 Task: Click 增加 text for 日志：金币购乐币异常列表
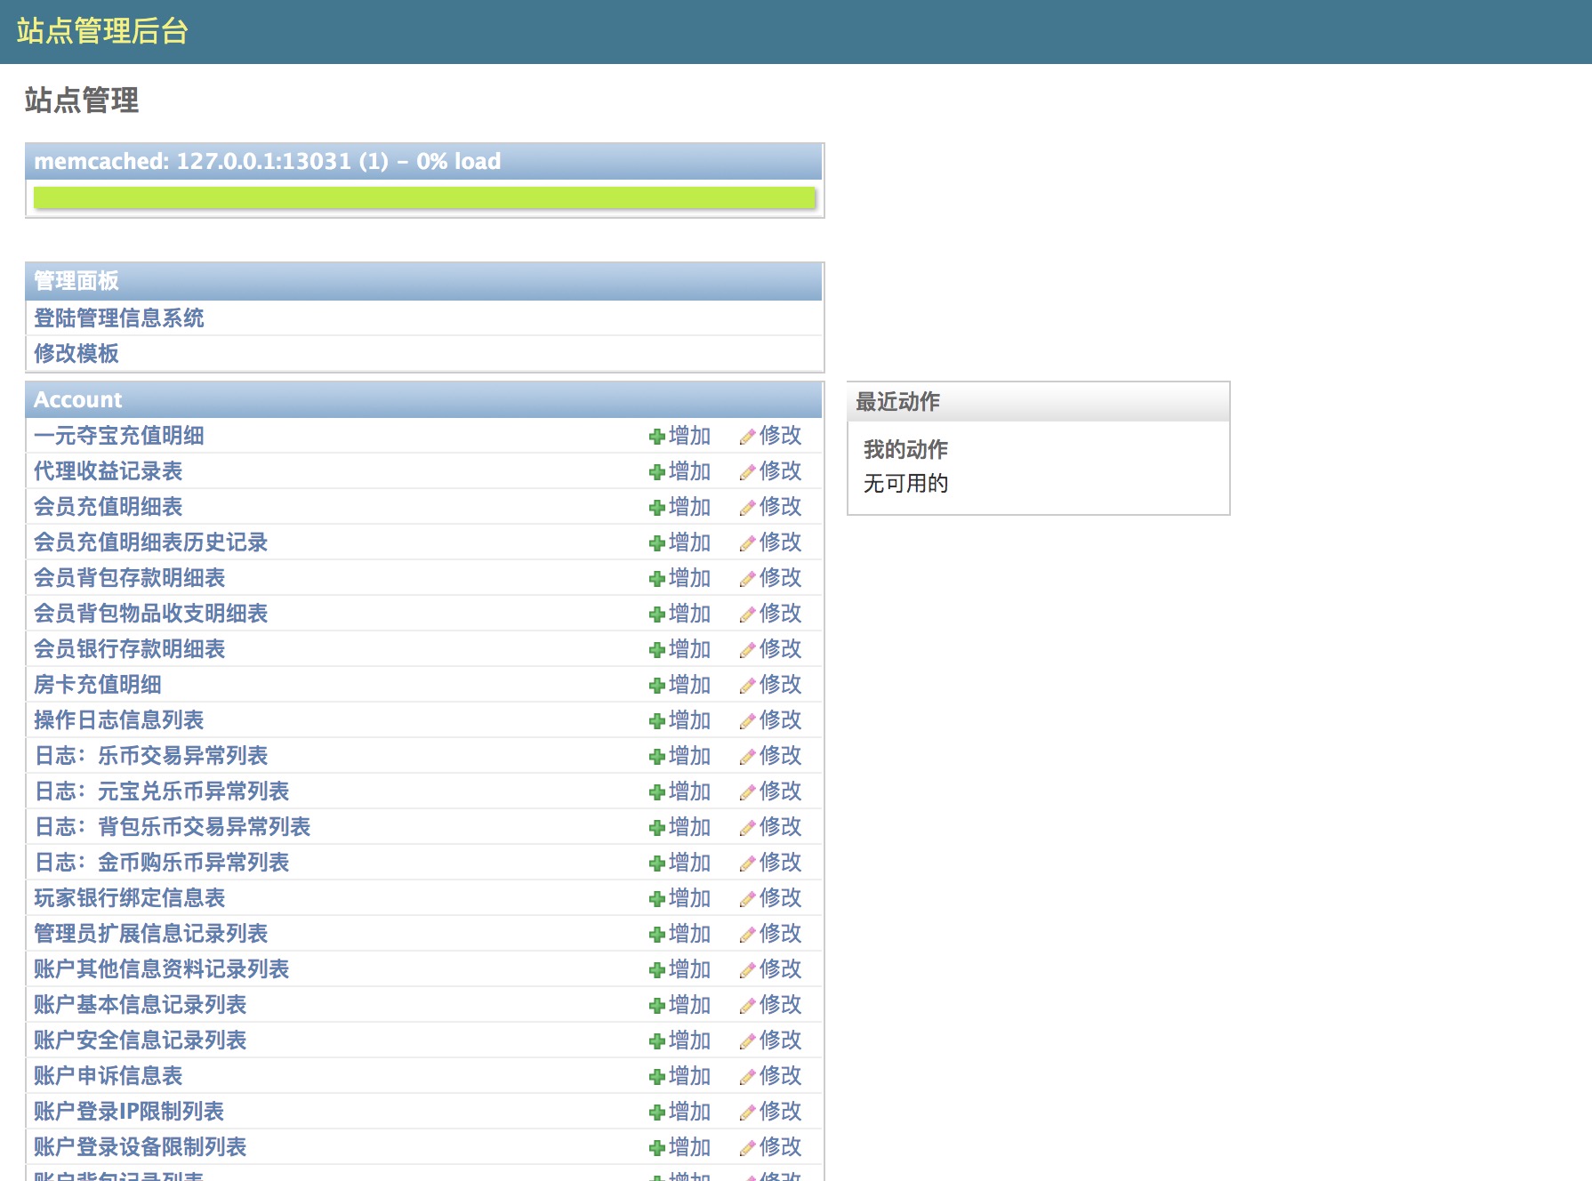689,862
